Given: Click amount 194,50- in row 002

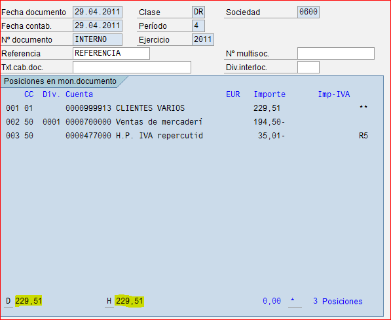Looking at the screenshot, I should (x=269, y=122).
